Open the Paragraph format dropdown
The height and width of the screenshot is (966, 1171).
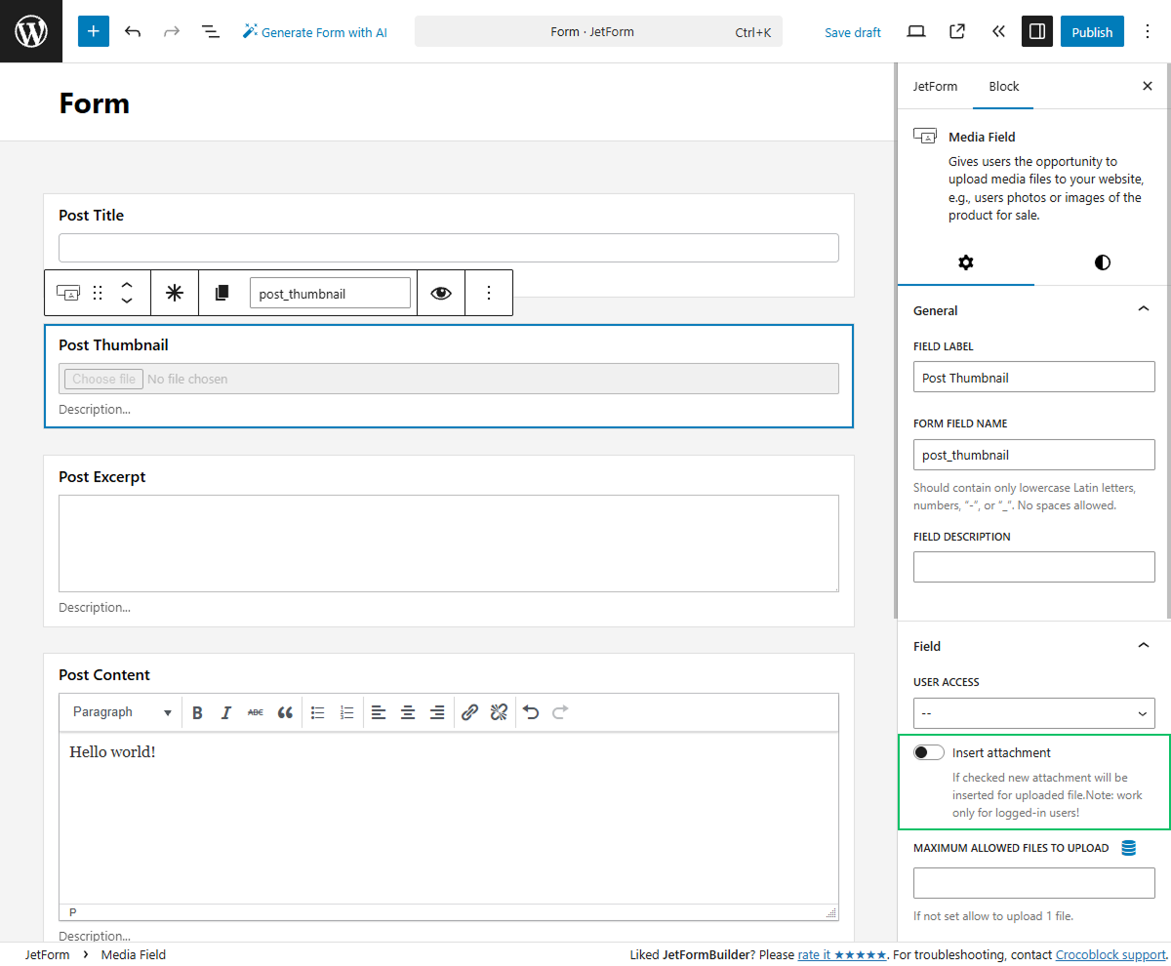[122, 712]
